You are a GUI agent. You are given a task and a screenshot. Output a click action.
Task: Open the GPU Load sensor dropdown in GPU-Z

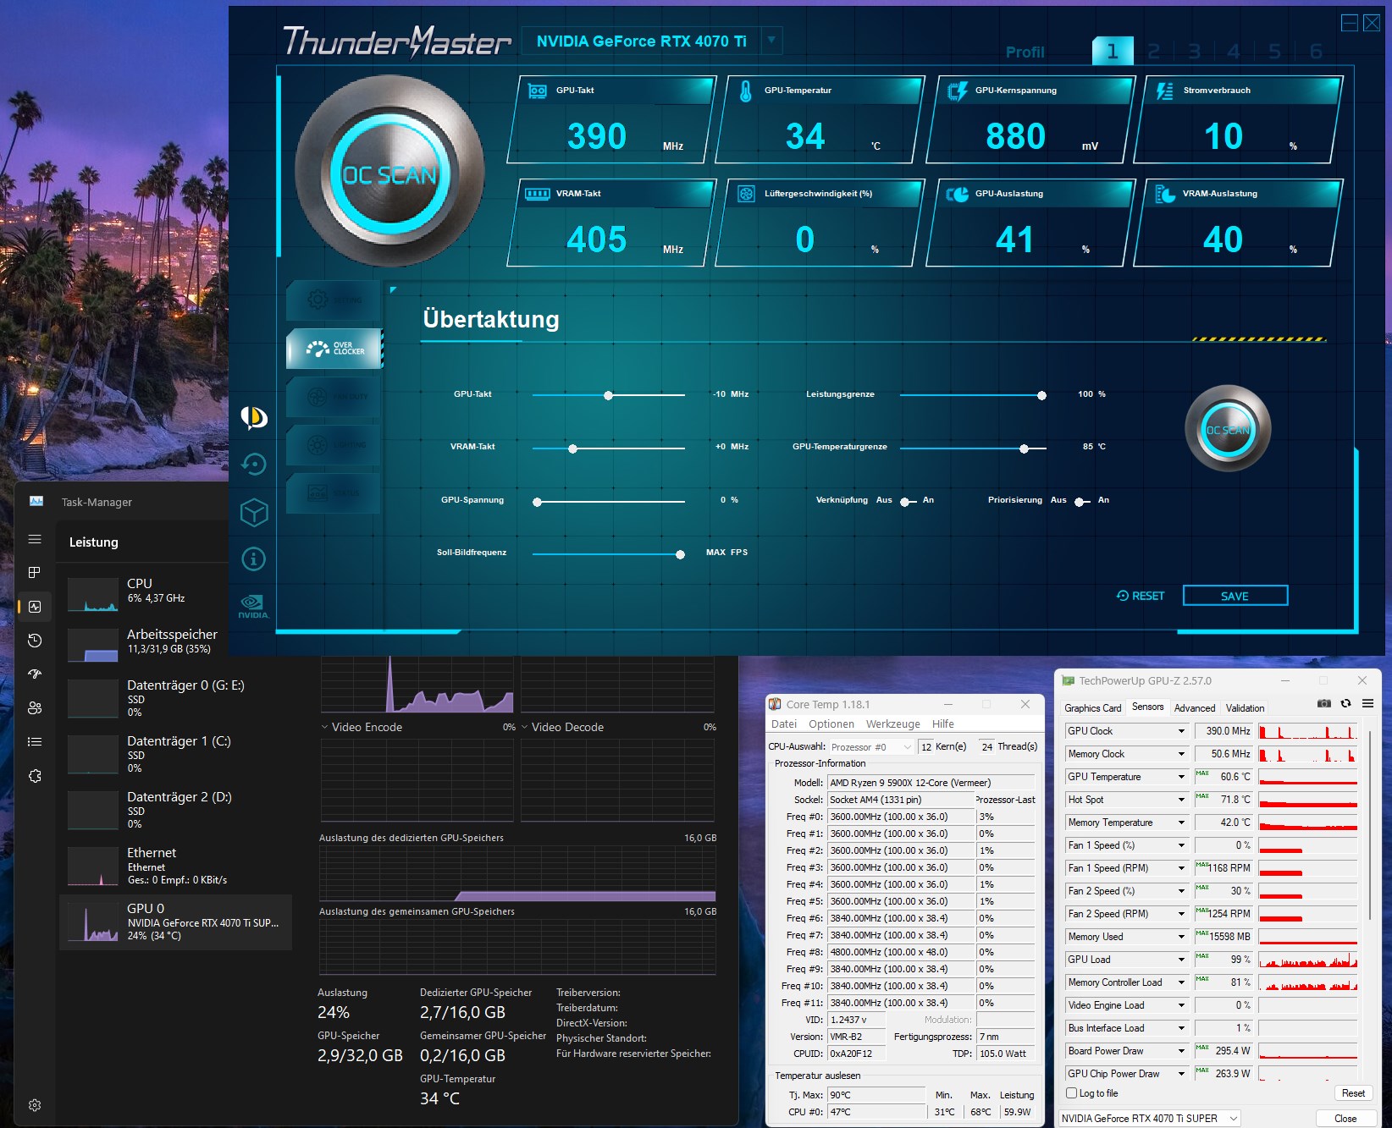coord(1181,960)
